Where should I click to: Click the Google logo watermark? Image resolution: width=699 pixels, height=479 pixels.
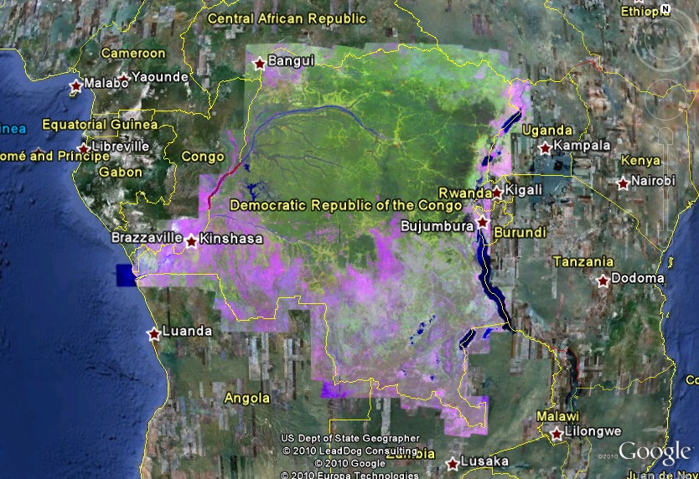(653, 453)
